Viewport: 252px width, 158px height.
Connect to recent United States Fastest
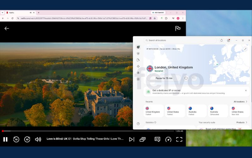pyautogui.click(x=175, y=111)
